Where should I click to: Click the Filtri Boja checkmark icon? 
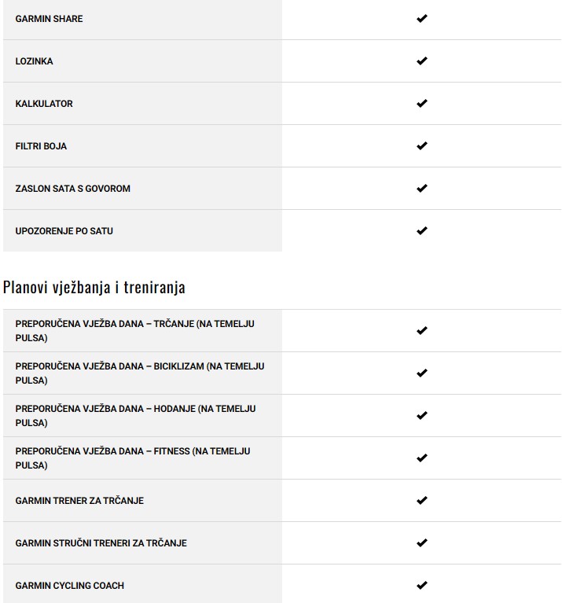click(421, 146)
